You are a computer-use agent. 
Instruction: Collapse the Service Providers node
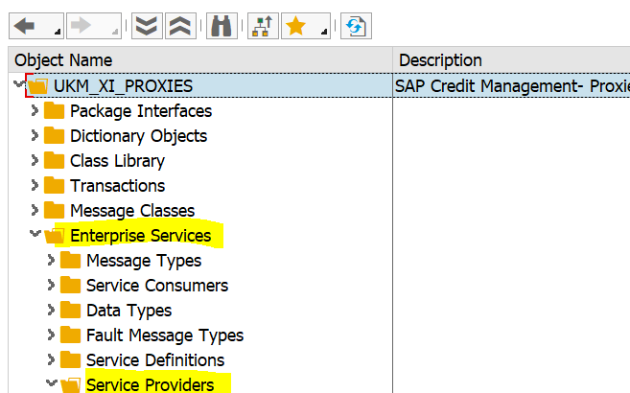coord(52,384)
